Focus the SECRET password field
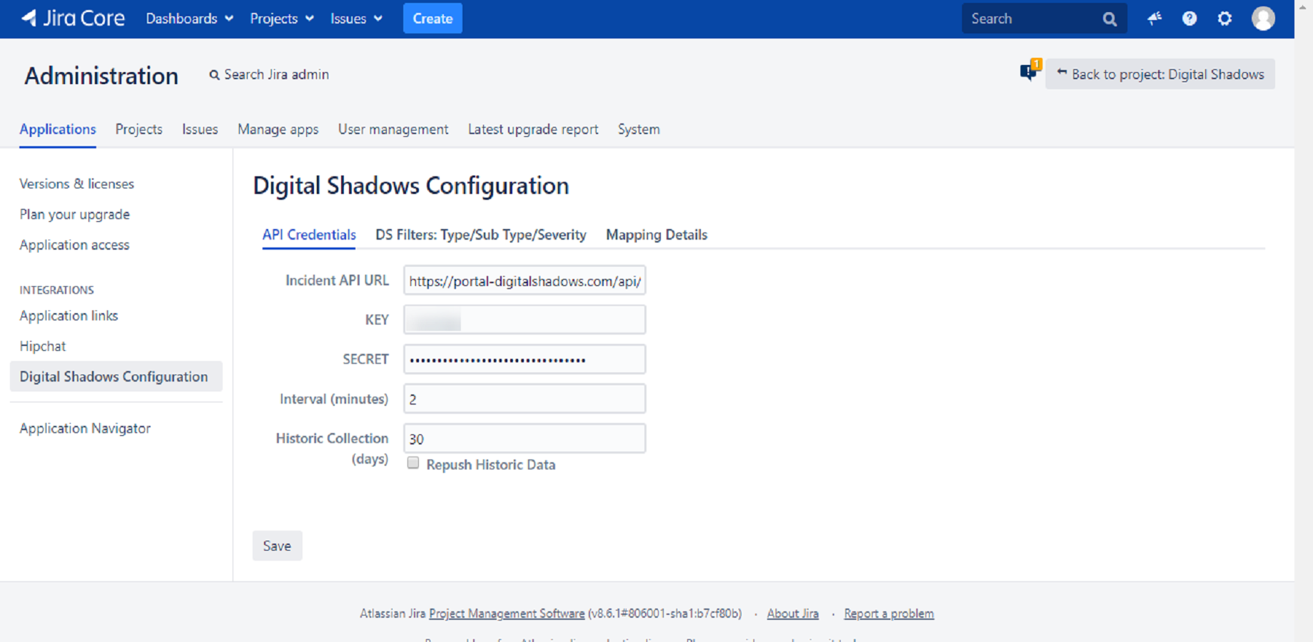The height and width of the screenshot is (642, 1313). pos(524,360)
